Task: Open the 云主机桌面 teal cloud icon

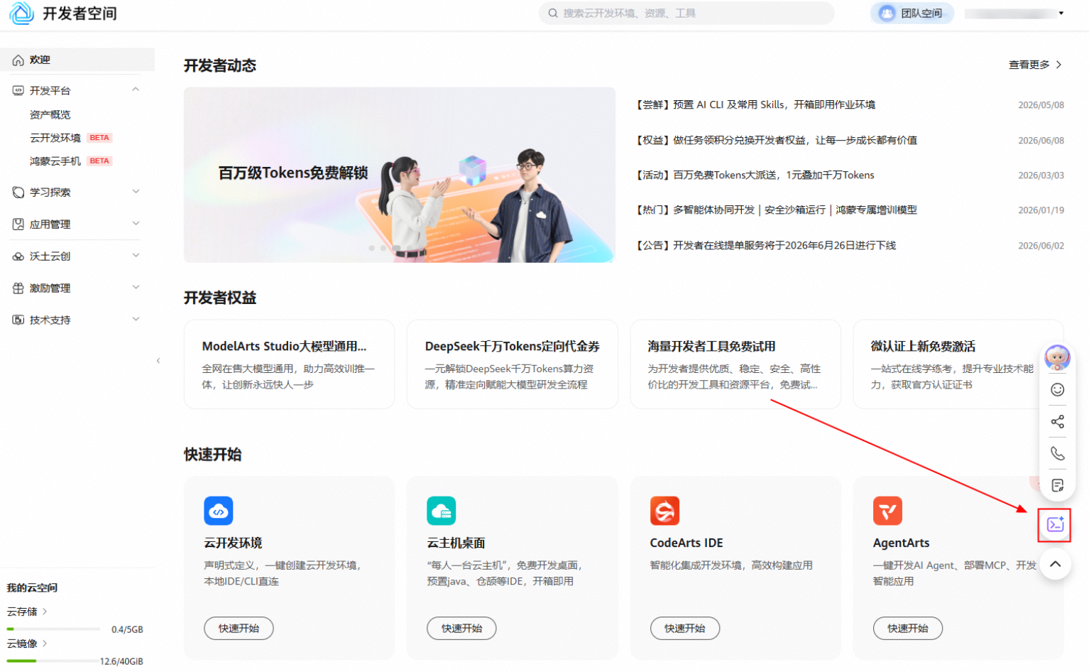Action: (442, 511)
